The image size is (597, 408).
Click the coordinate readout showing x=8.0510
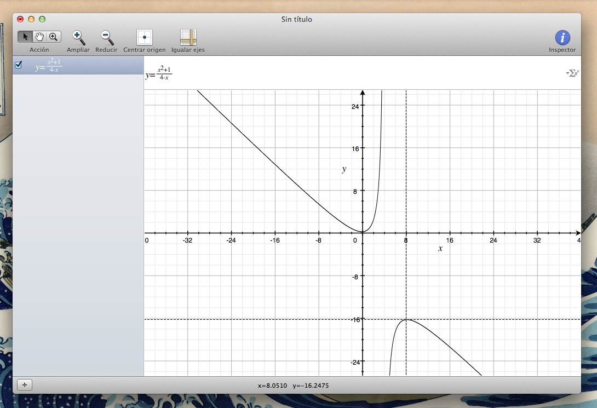(292, 385)
